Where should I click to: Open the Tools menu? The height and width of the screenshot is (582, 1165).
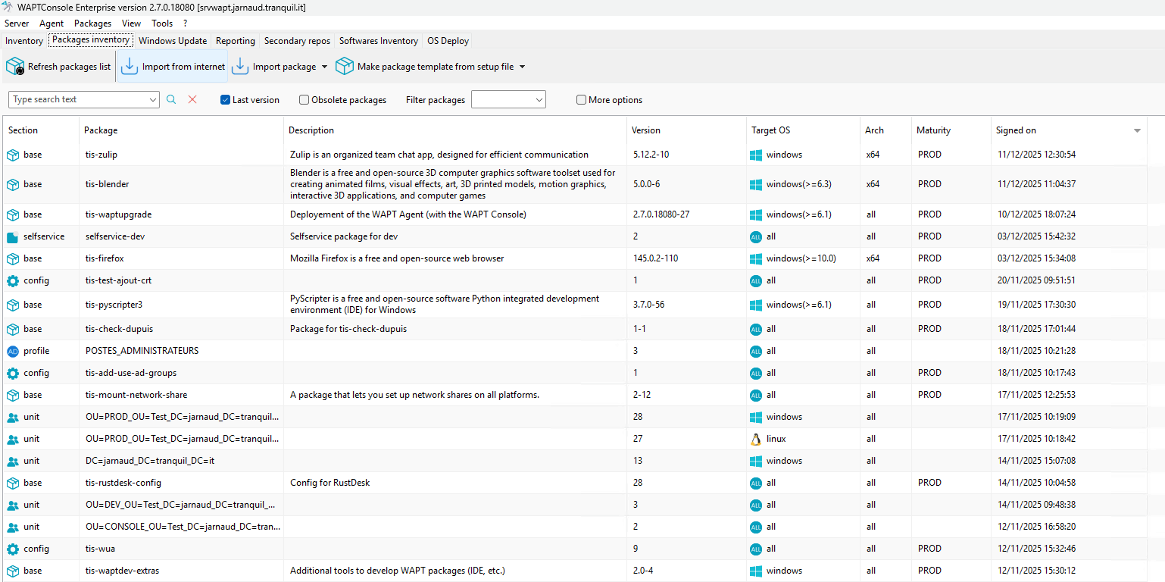click(x=162, y=23)
